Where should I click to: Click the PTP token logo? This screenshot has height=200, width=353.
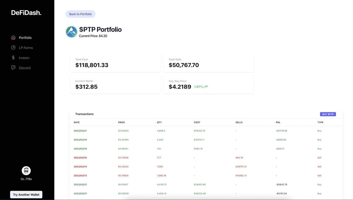(71, 32)
